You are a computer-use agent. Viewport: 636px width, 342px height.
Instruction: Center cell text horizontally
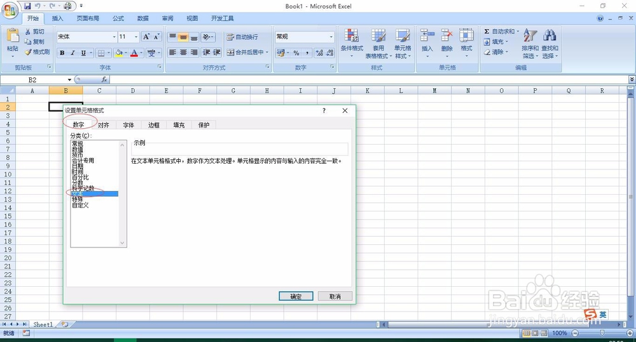[183, 52]
